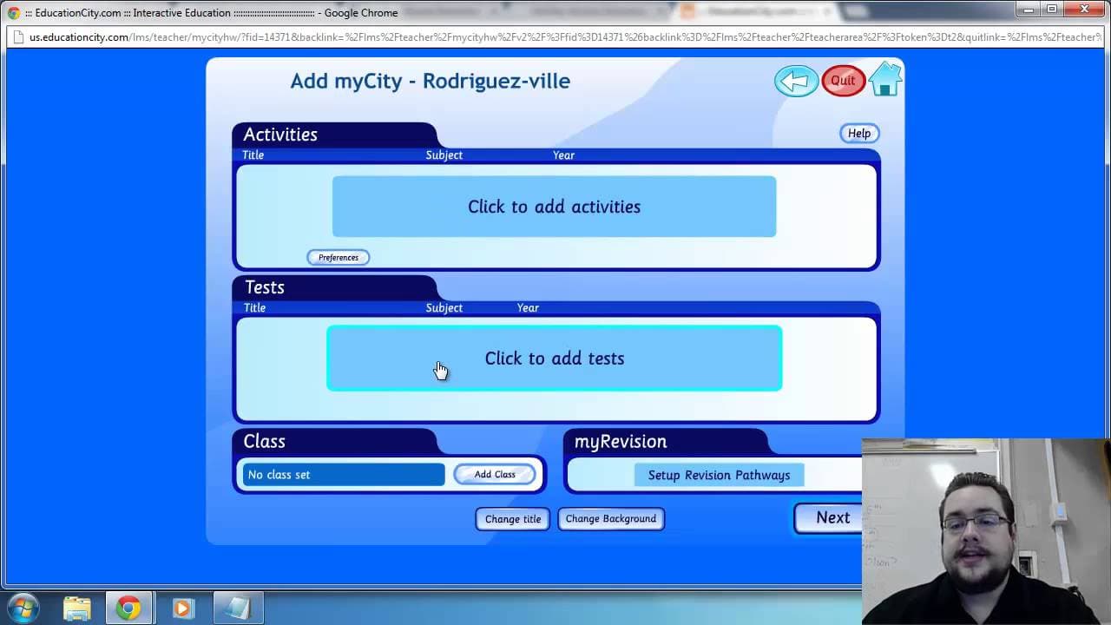Click the Activities Year column header
This screenshot has height=625, width=1111.
point(564,155)
